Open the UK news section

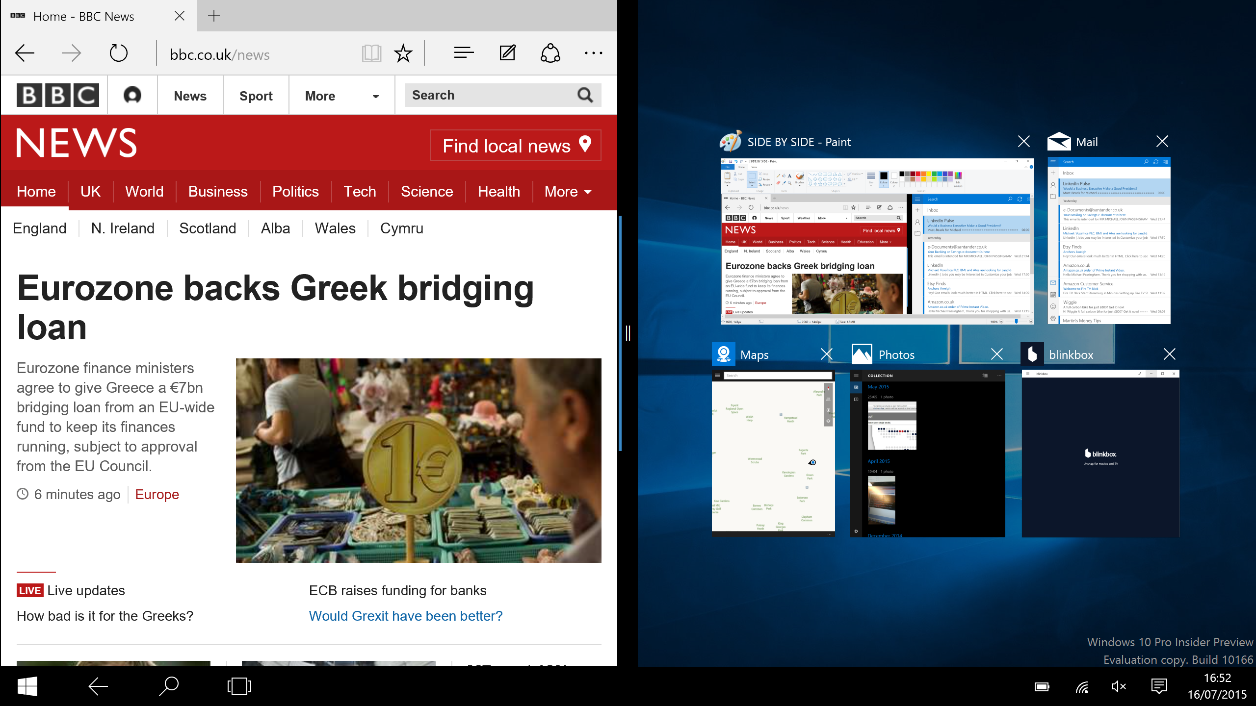(91, 191)
